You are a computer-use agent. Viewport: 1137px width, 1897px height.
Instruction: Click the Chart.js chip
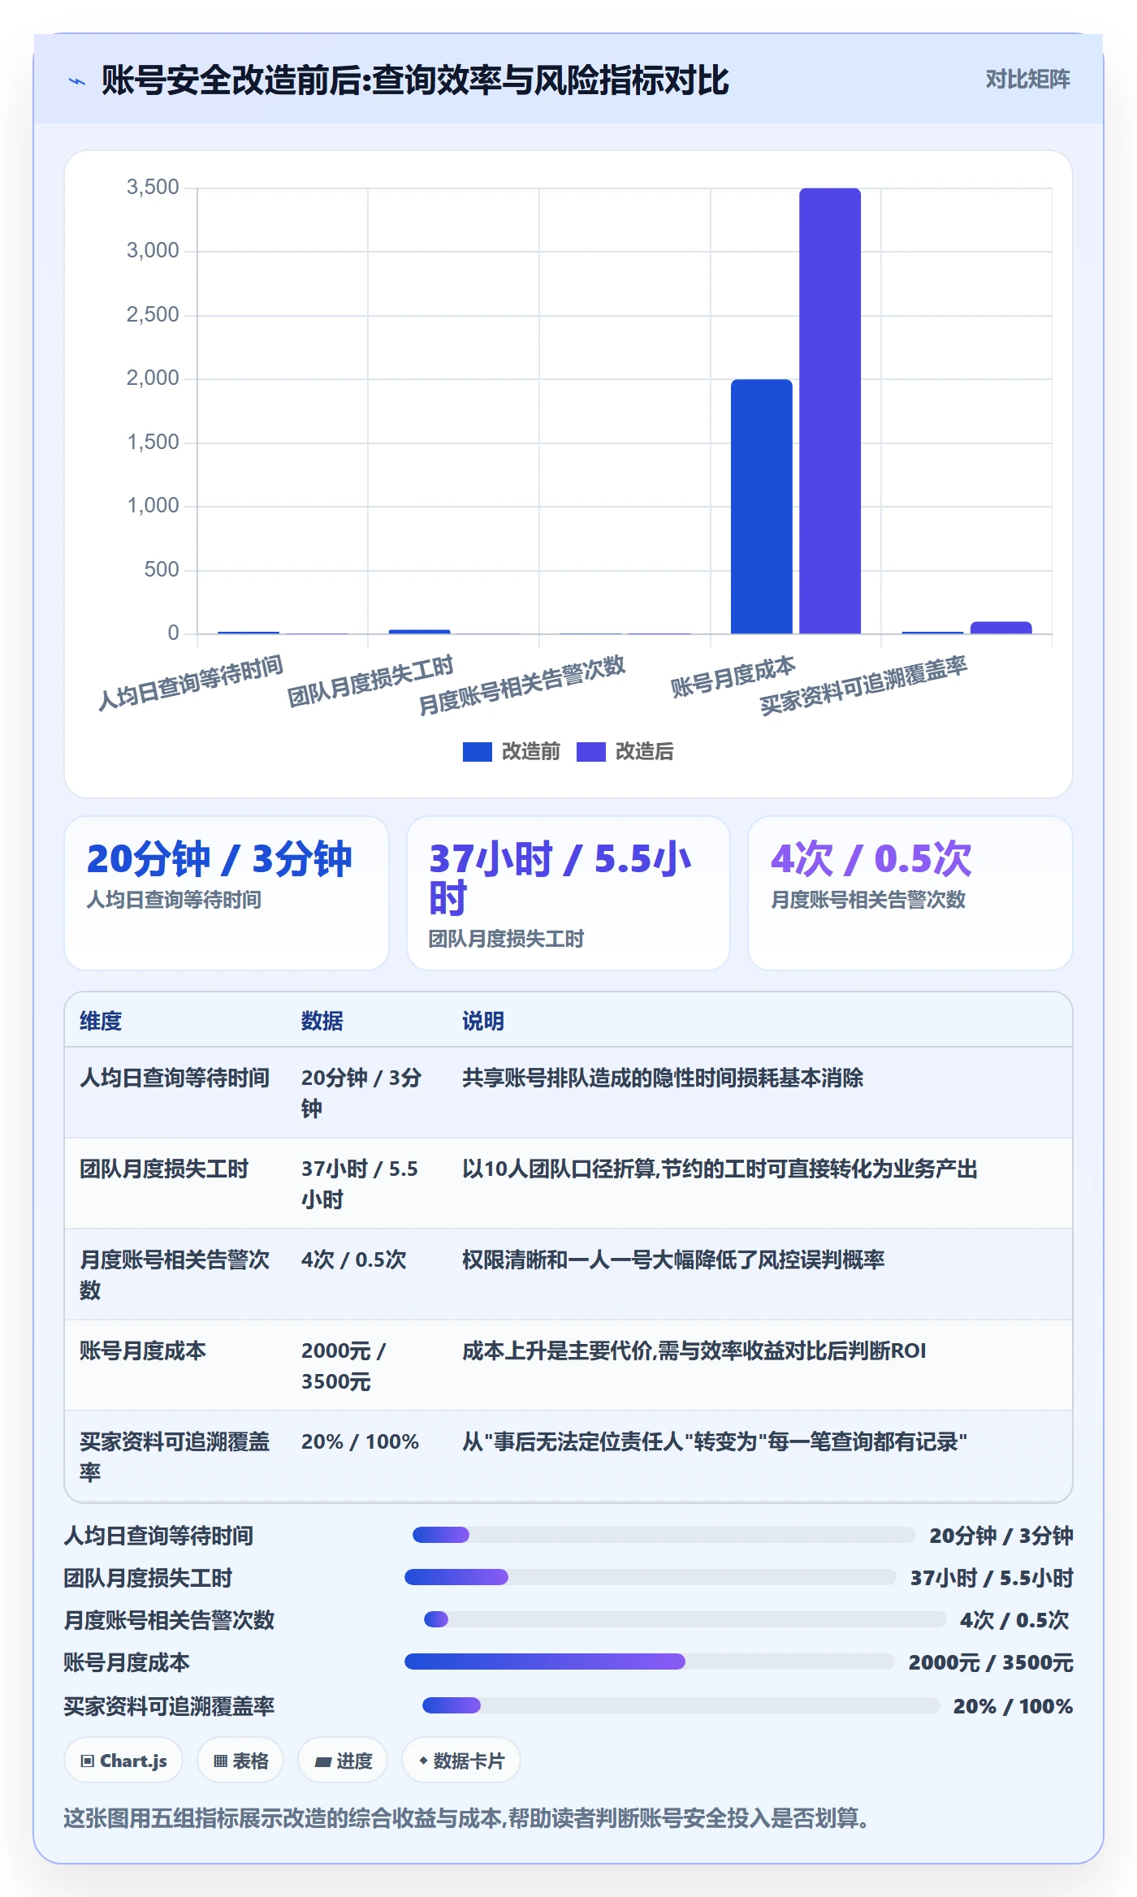click(x=123, y=1761)
